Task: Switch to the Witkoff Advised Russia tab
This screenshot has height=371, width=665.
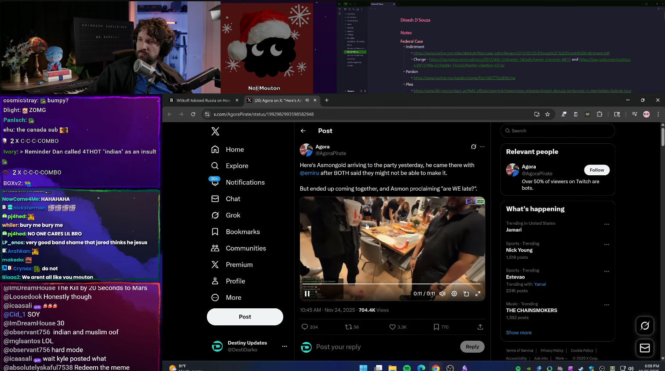Action: [x=203, y=101]
